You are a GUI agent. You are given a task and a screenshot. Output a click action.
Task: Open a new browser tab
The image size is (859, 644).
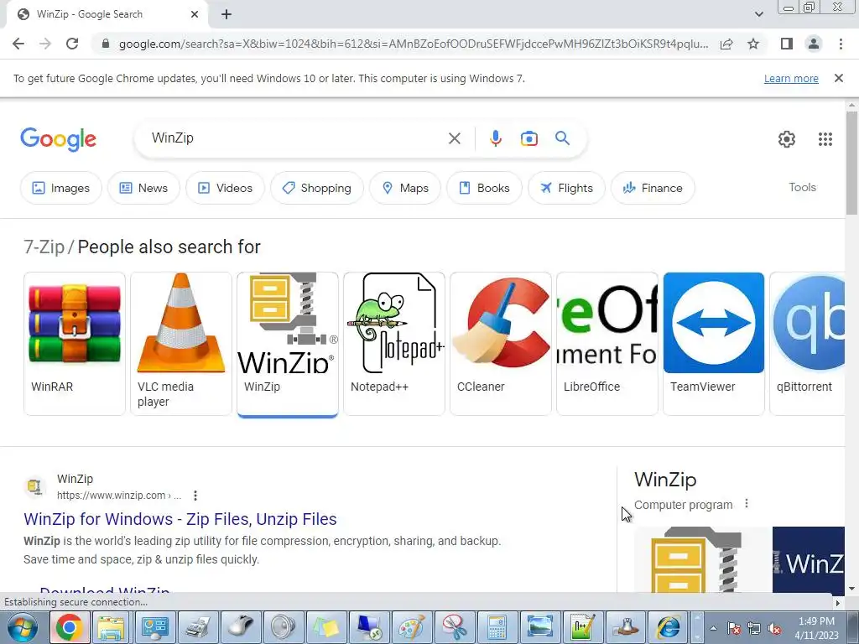tap(226, 15)
